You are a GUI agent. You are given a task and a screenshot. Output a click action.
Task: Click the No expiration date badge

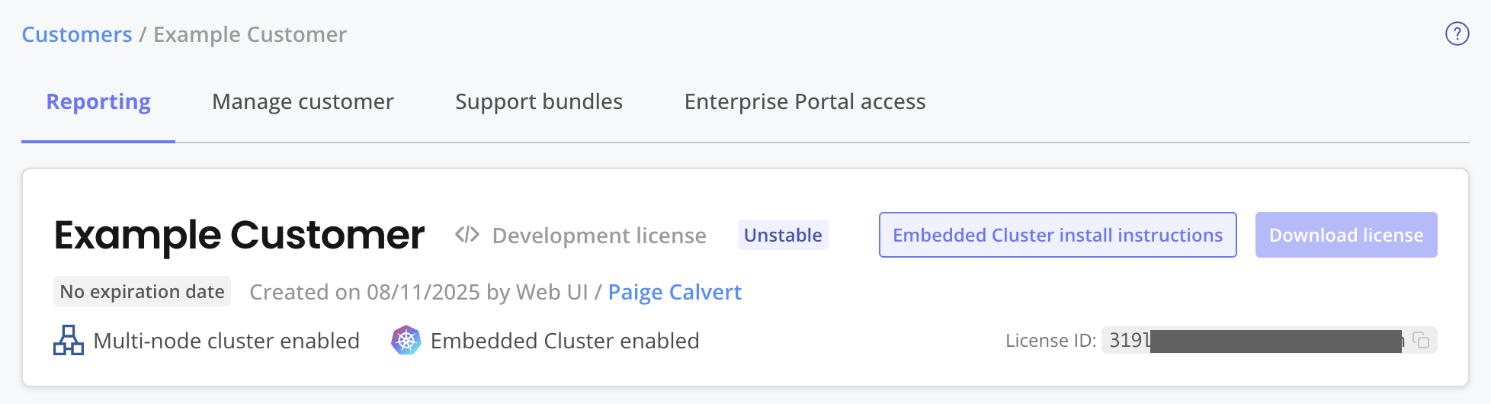click(142, 292)
